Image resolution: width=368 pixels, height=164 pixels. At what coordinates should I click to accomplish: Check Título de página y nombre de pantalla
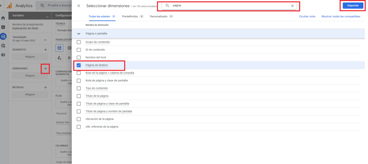79,111
